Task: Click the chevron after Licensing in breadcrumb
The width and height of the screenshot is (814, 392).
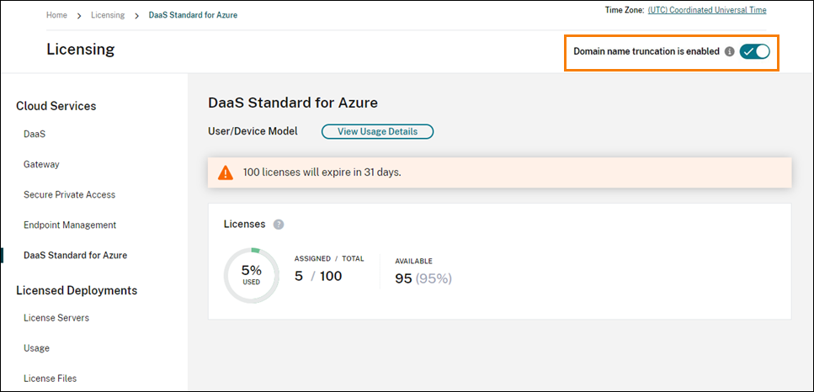Action: [136, 15]
